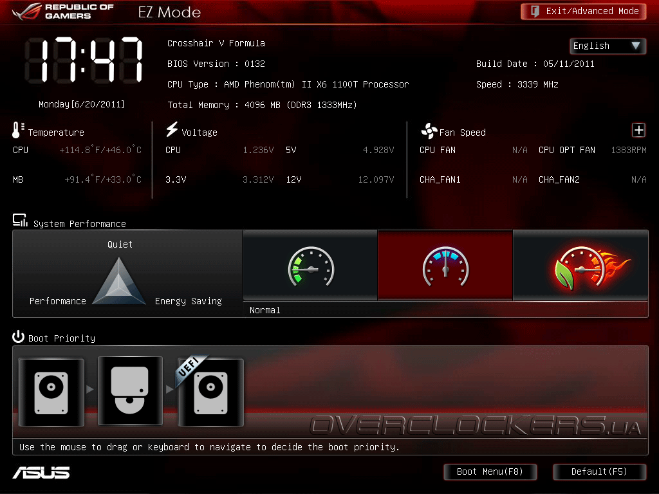Click the first hard drive boot device
659x494 pixels.
pos(51,392)
